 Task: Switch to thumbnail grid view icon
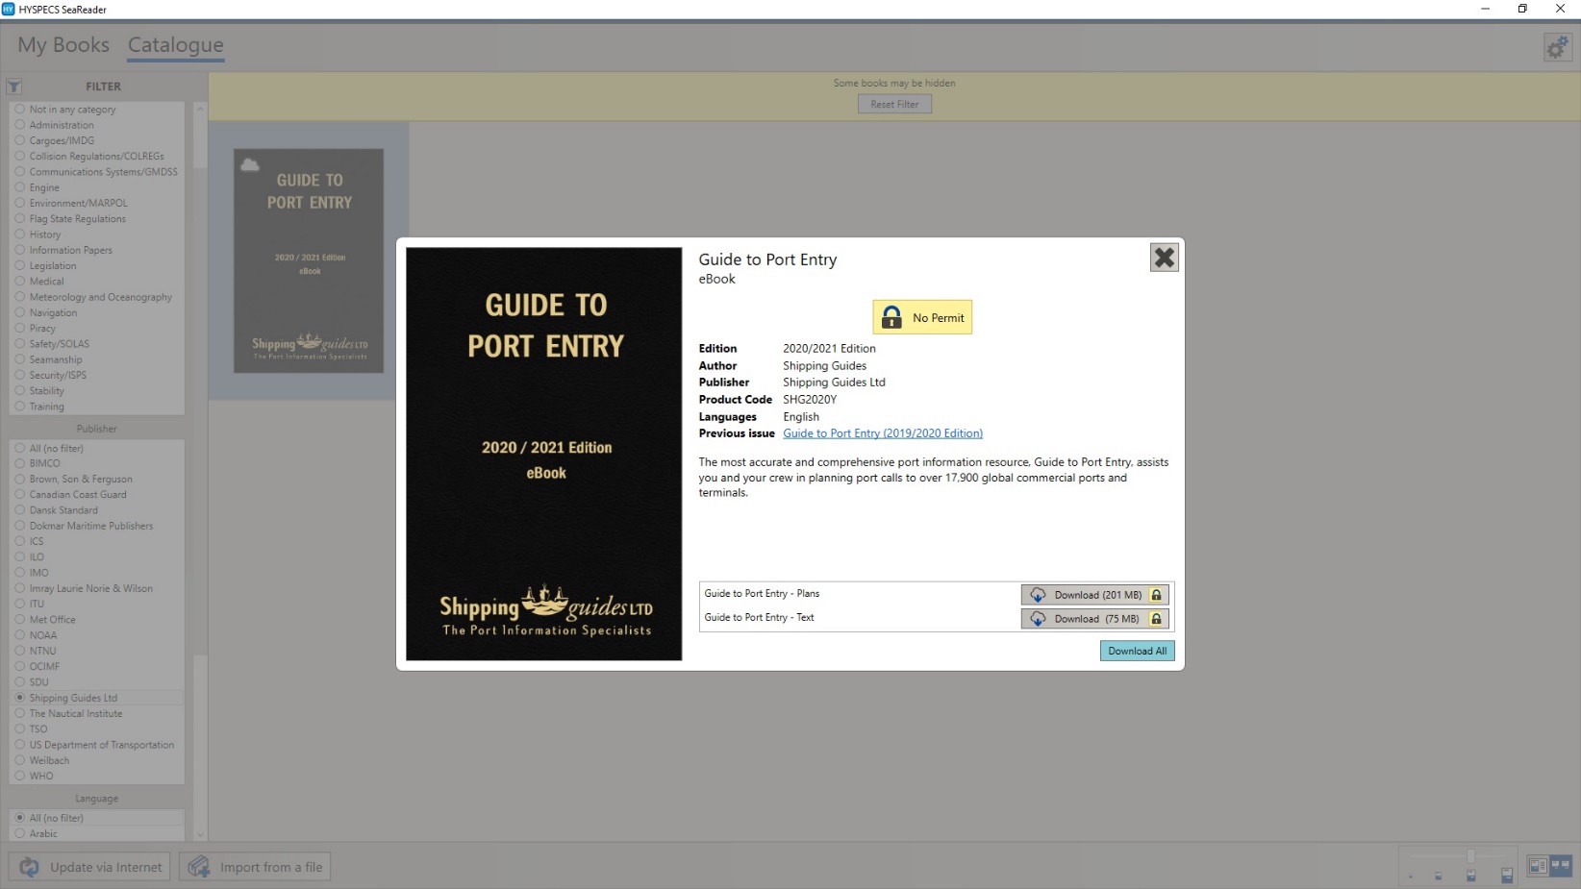1560,866
